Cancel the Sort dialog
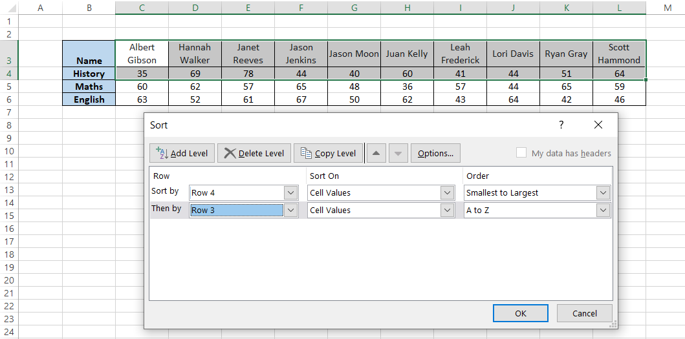 tap(584, 313)
